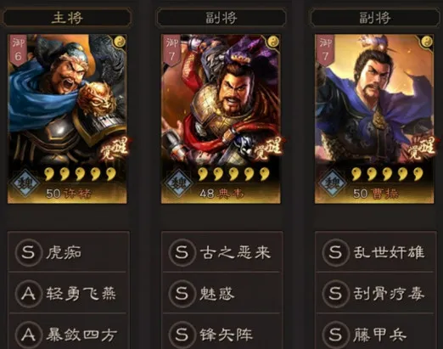
Task: Click the yin-yang icon on 曹操's card
Action: (x=427, y=42)
